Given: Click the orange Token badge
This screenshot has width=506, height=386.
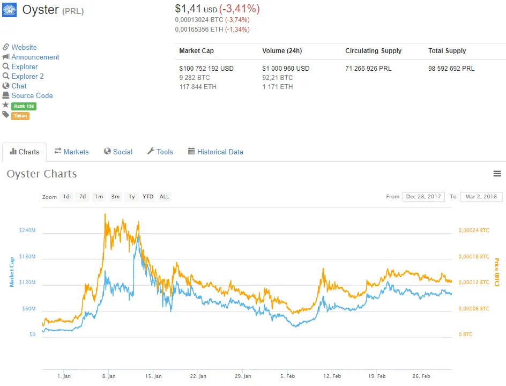Looking at the screenshot, I should tap(20, 116).
